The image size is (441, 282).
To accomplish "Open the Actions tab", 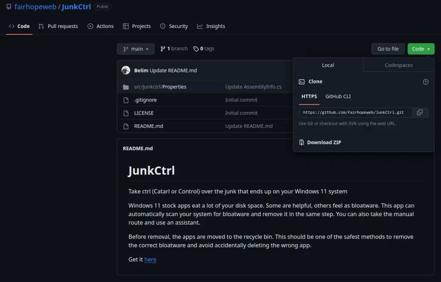I will coord(101,26).
